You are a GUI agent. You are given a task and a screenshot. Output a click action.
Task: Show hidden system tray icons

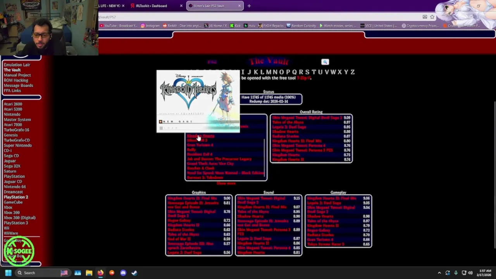439,273
